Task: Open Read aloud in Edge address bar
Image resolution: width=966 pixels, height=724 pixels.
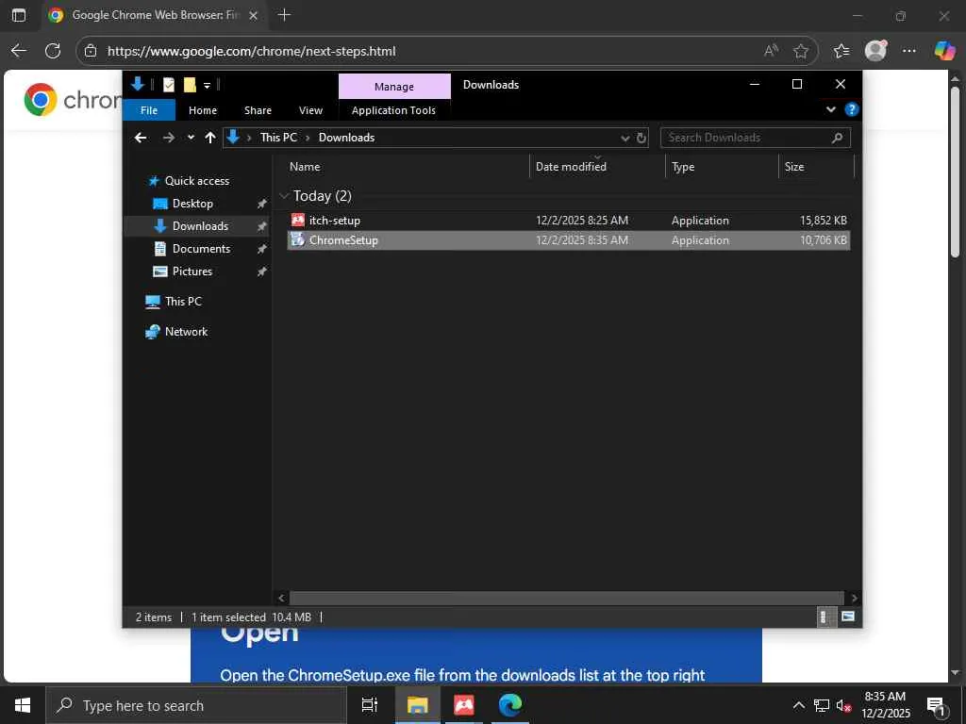Action: click(771, 51)
